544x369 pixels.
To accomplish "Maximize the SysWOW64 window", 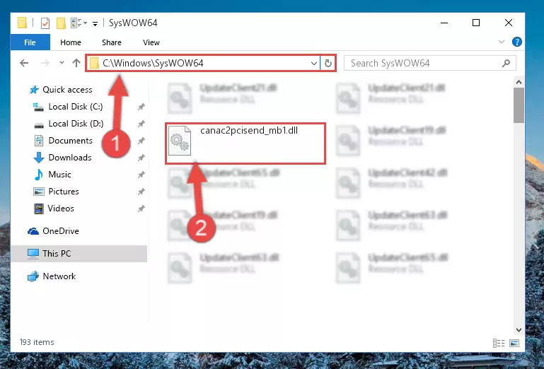I will click(476, 23).
